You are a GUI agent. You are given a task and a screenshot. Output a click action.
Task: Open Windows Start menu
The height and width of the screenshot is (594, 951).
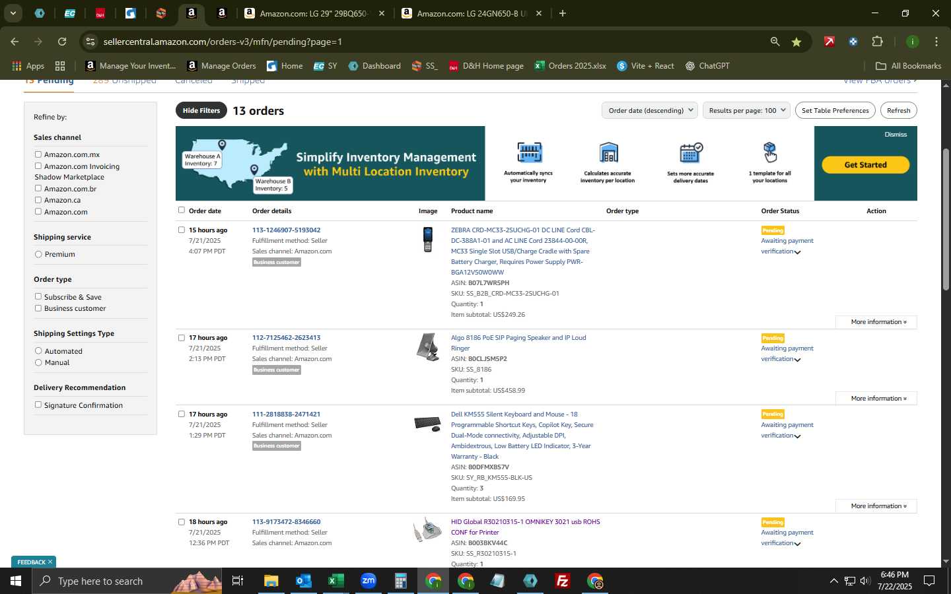[16, 581]
